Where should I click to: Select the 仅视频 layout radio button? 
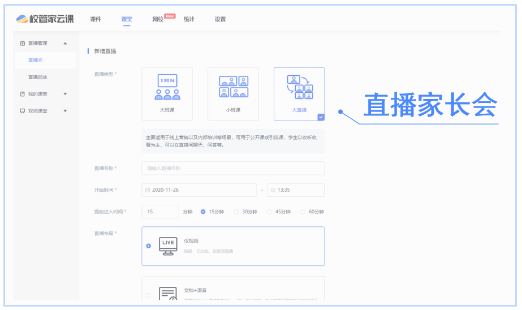[149, 246]
